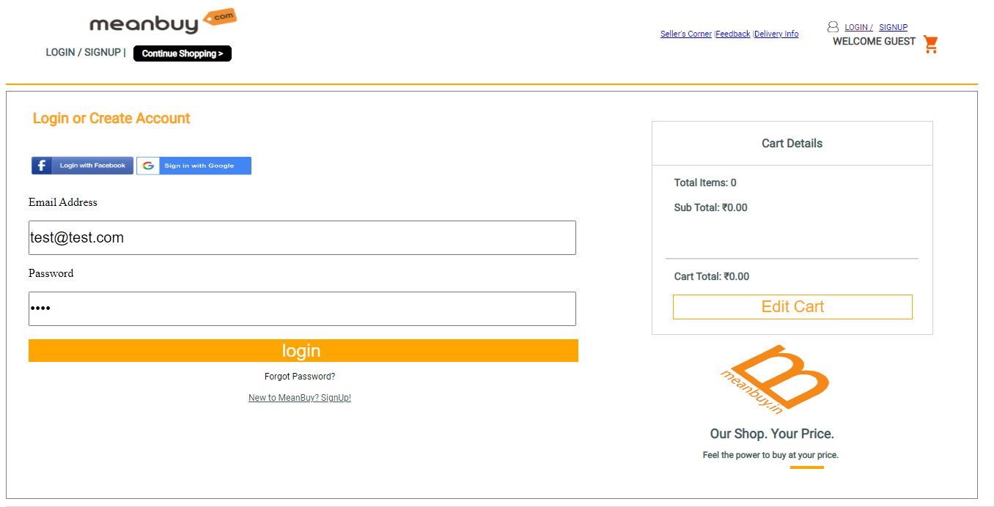Open the orange shopping cart icon
This screenshot has width=994, height=507.
[x=931, y=45]
